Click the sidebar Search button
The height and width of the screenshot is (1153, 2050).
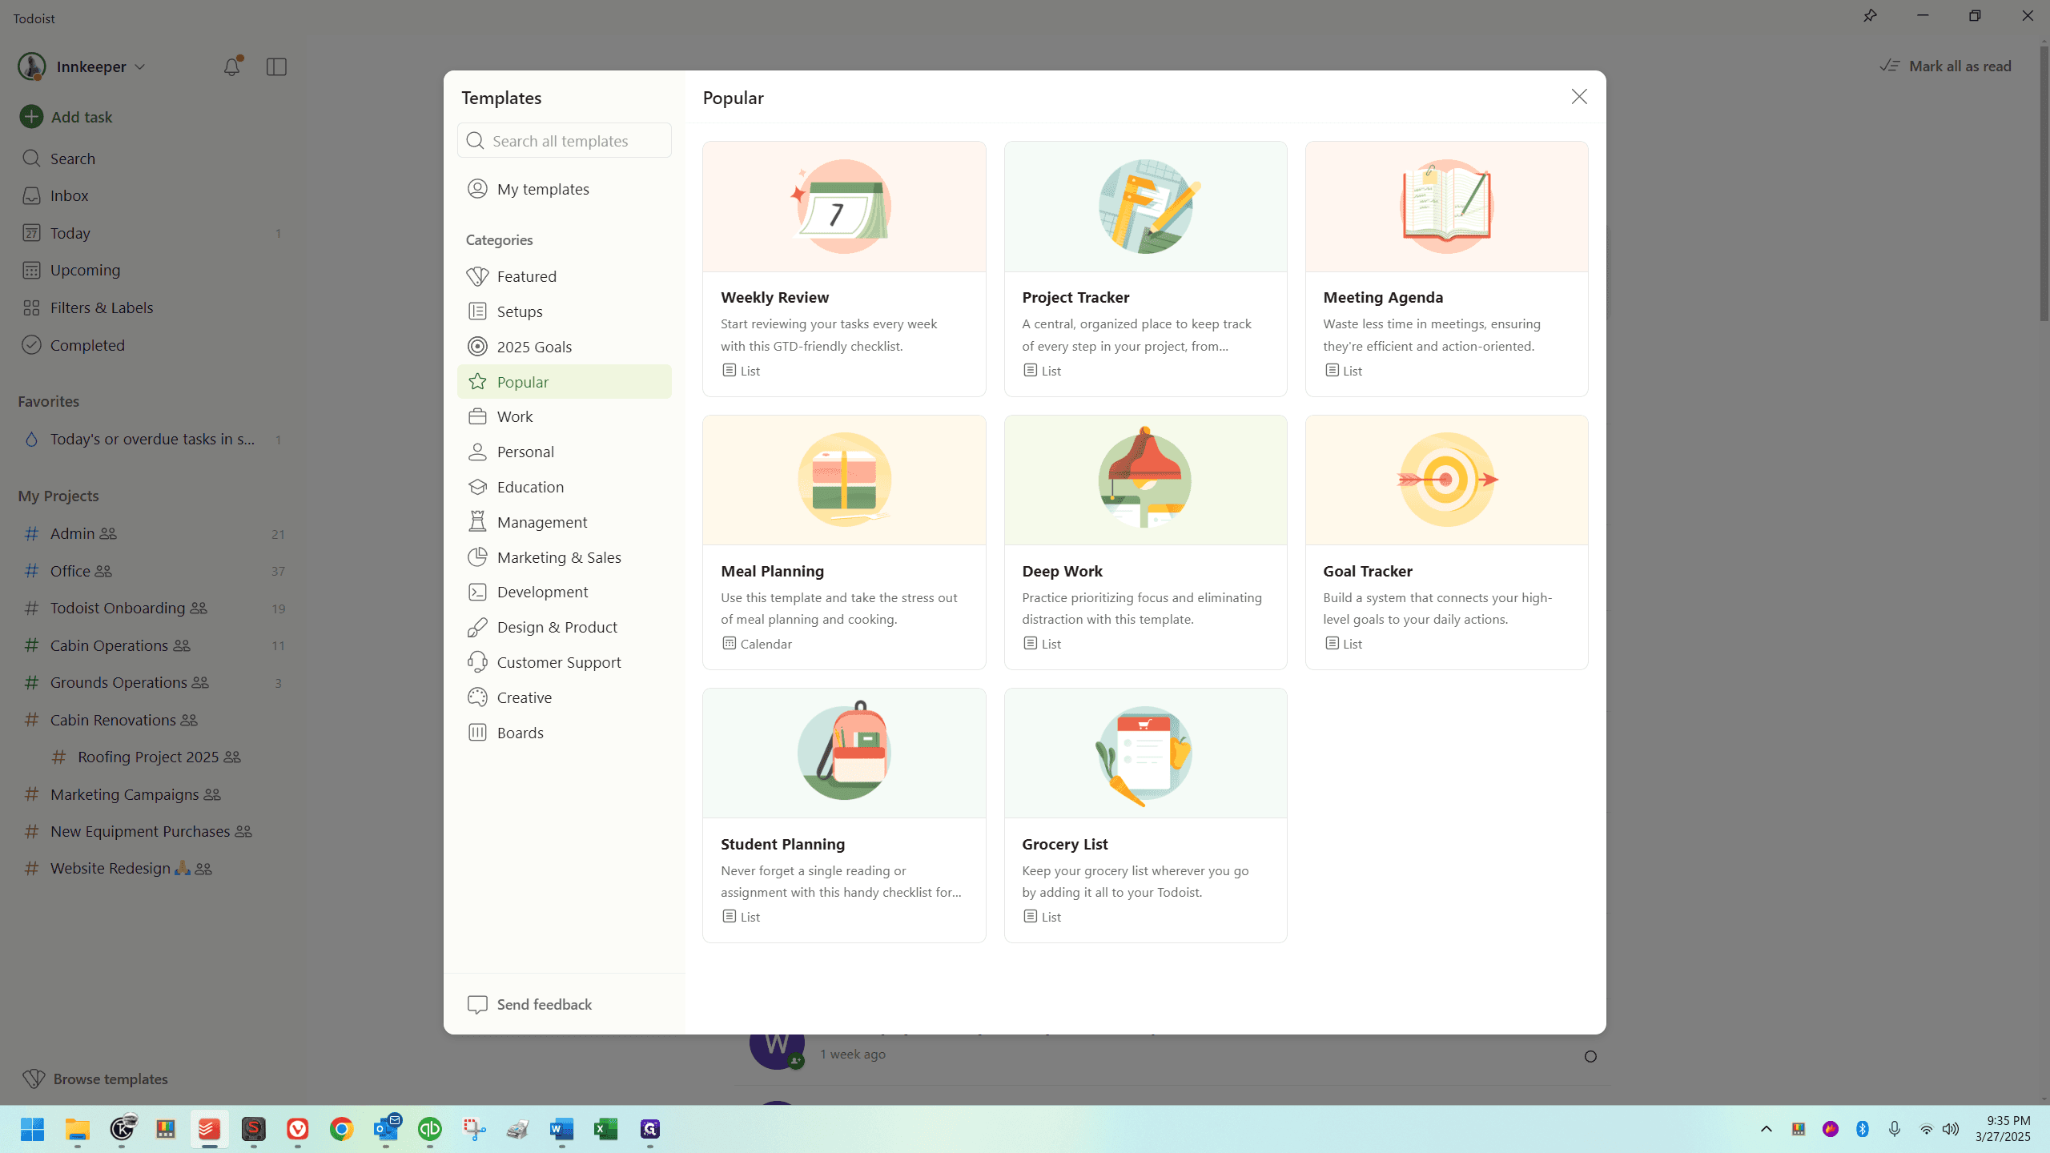point(152,159)
